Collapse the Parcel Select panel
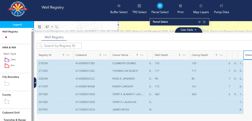Viewport: 252px width, 121px height. 199,22
